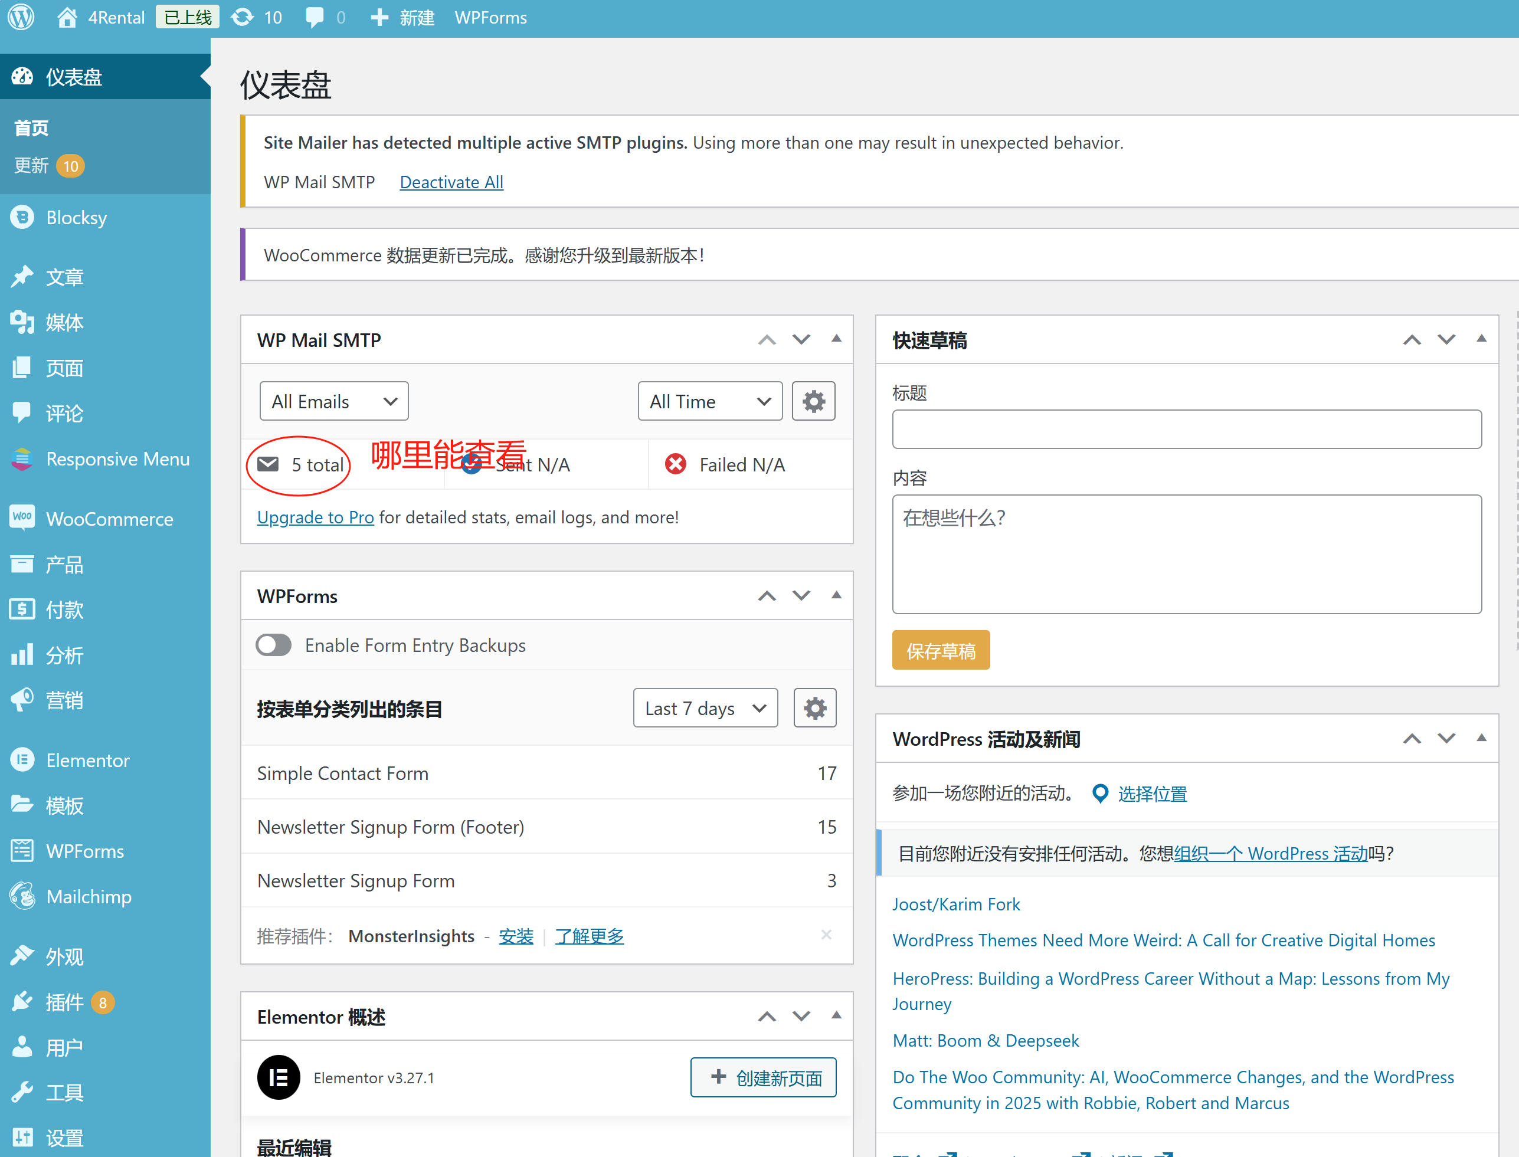Collapse the 快速草稿 widget

point(1481,339)
